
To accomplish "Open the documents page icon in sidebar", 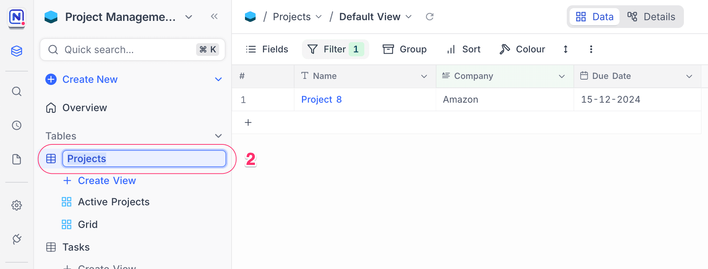I will [x=17, y=159].
